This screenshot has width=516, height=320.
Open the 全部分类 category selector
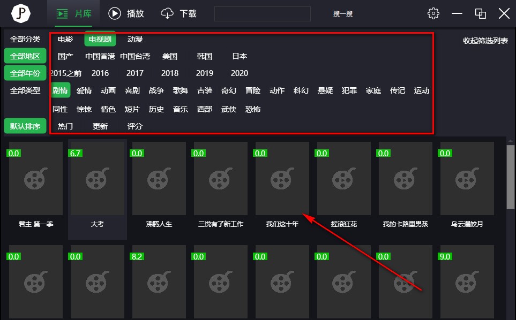[x=25, y=39]
